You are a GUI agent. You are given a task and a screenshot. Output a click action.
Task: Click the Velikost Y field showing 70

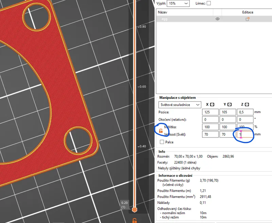coord(228,134)
